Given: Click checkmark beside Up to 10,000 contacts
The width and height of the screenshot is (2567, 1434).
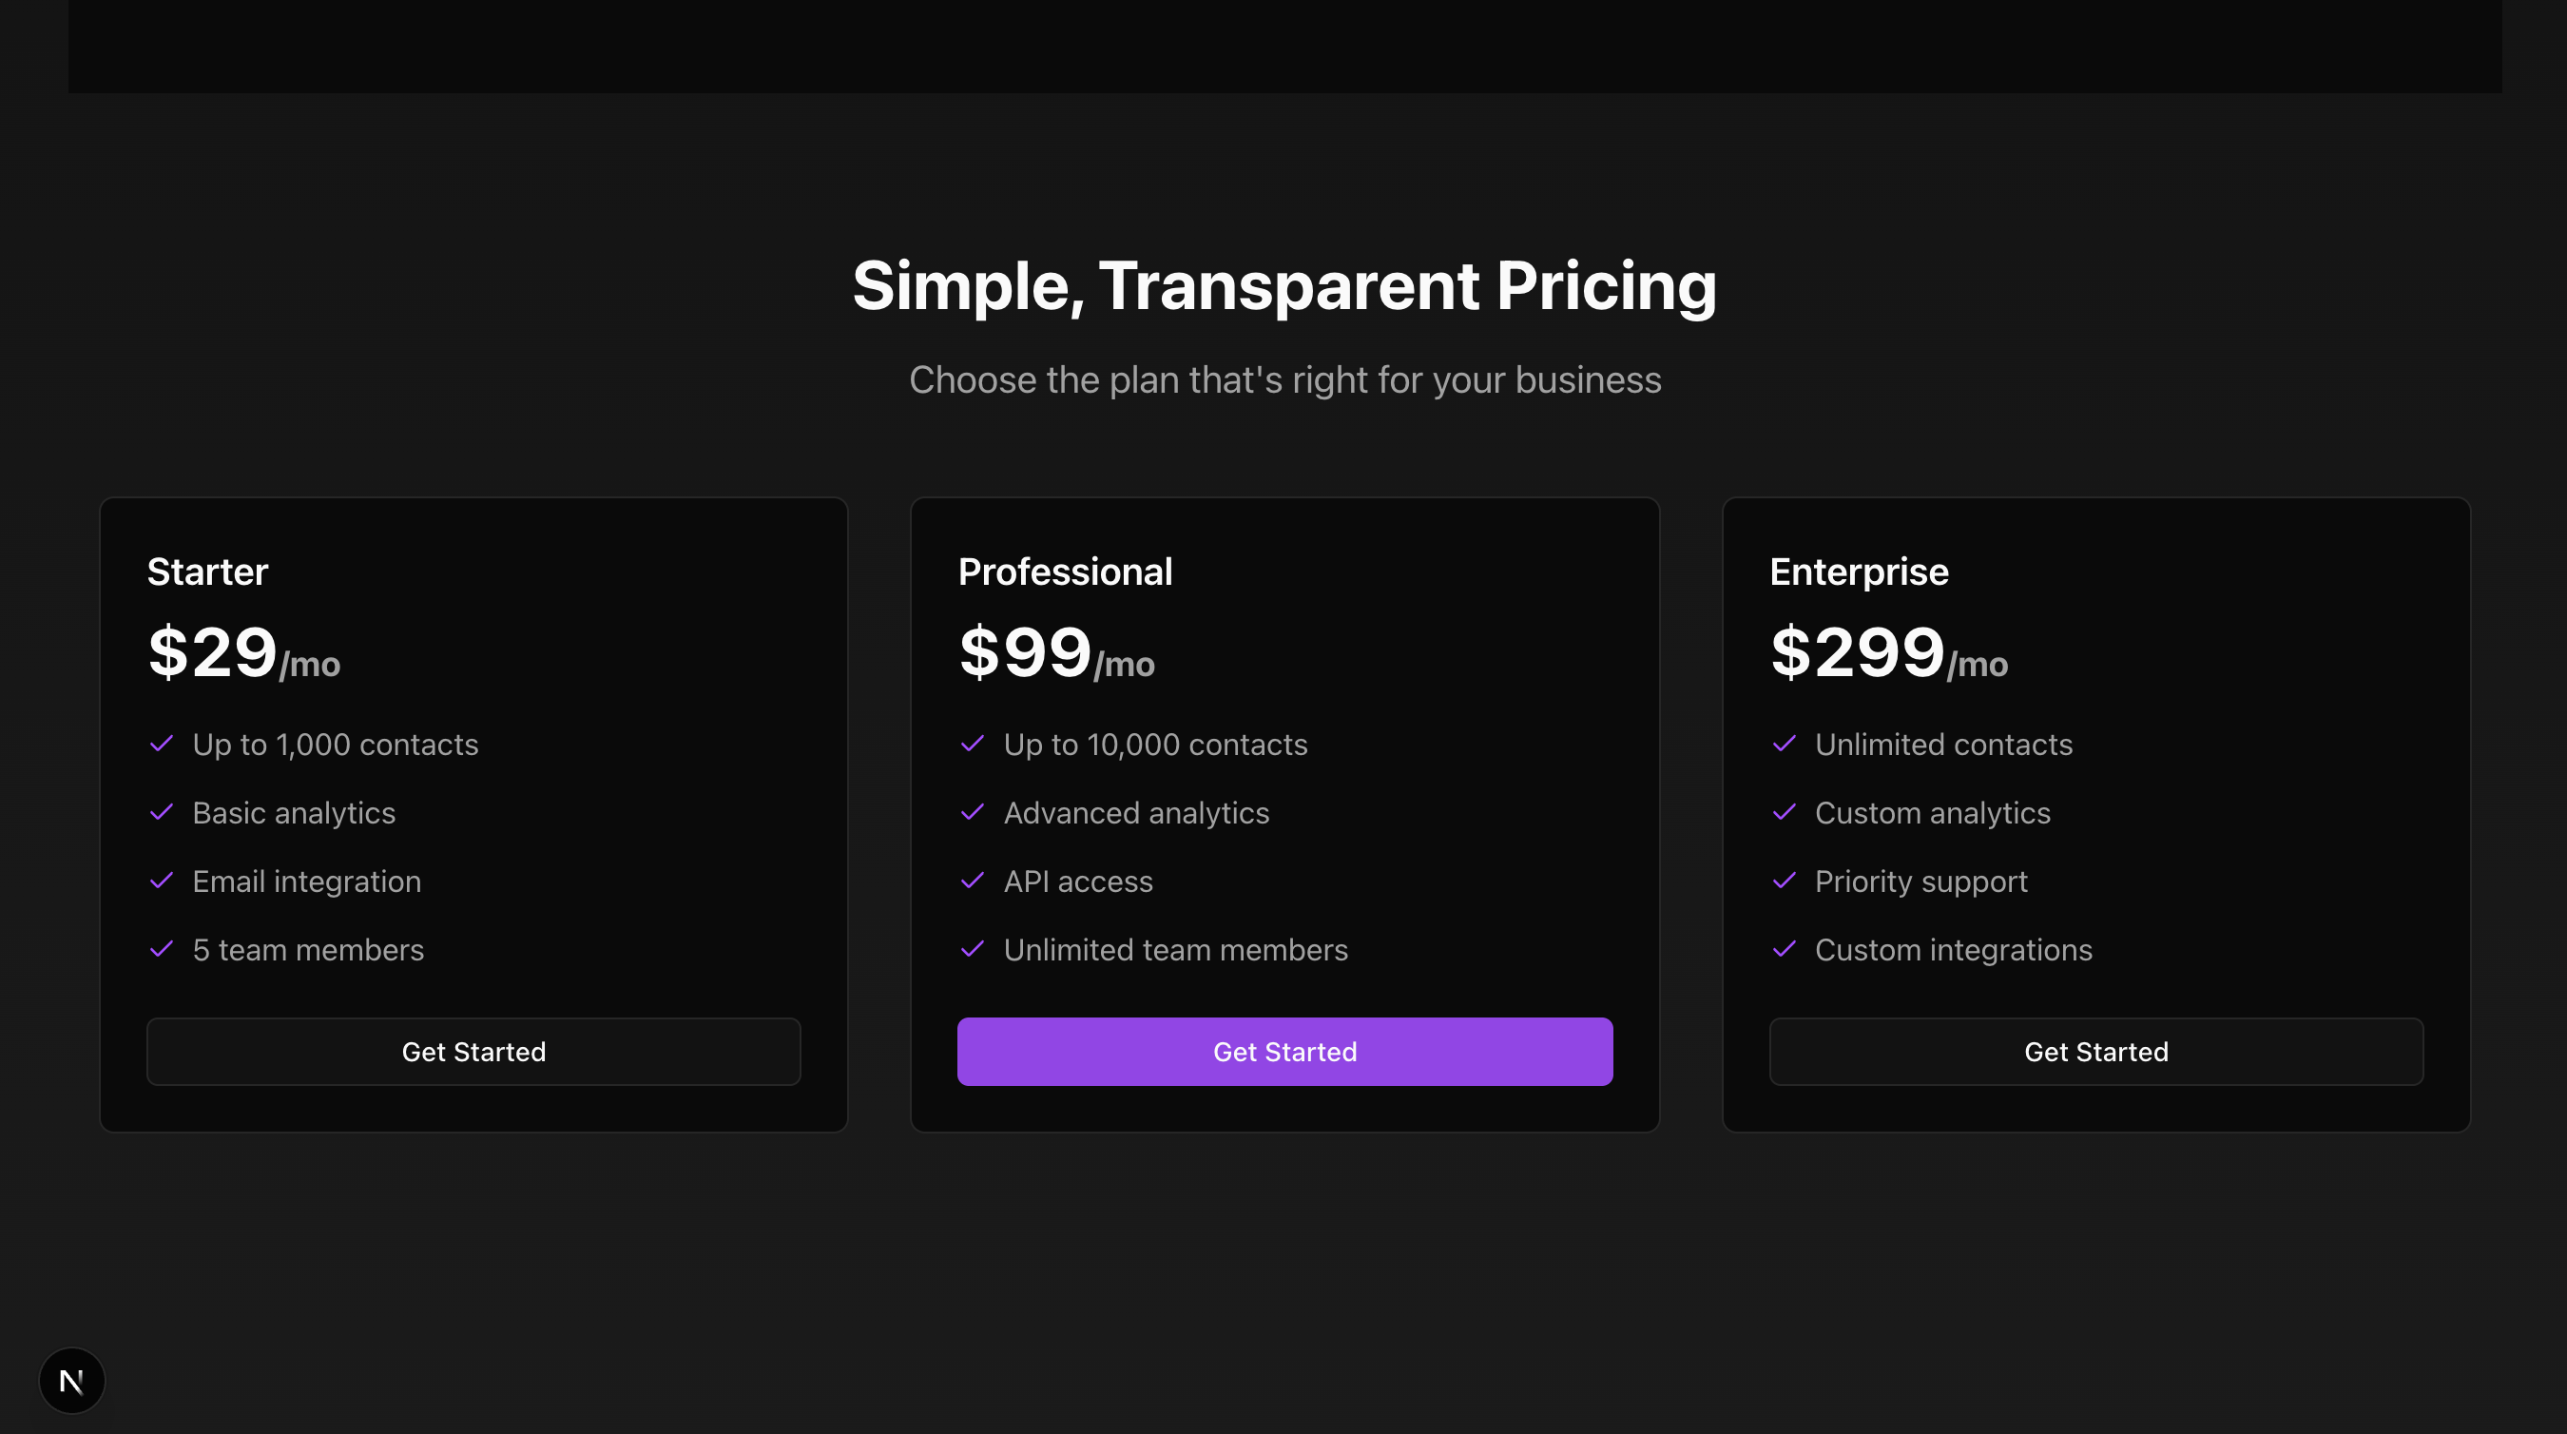Looking at the screenshot, I should (x=973, y=745).
